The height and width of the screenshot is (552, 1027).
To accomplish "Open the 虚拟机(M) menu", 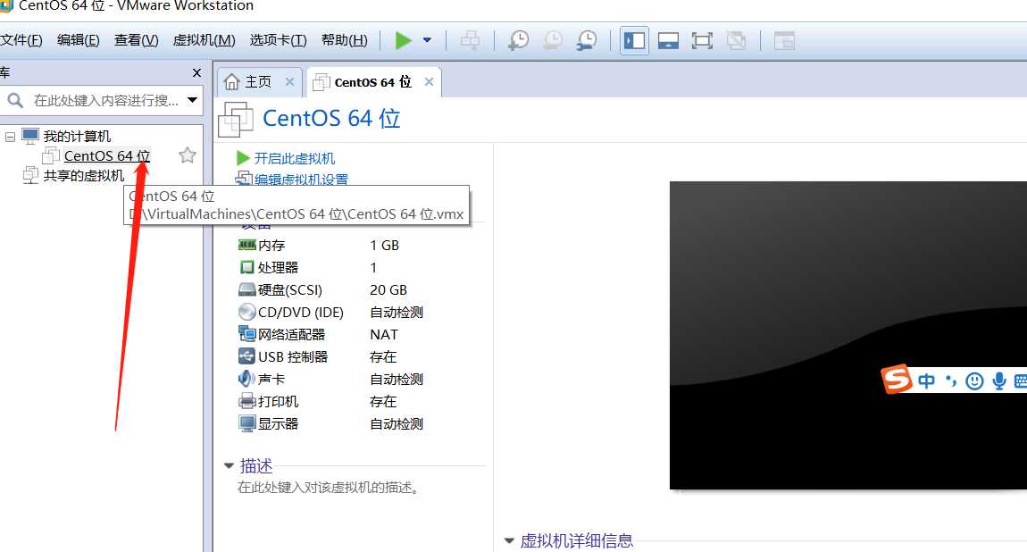I will pyautogui.click(x=204, y=40).
